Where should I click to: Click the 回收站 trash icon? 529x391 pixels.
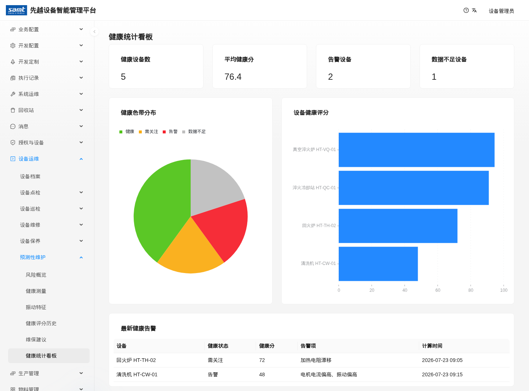(x=13, y=110)
